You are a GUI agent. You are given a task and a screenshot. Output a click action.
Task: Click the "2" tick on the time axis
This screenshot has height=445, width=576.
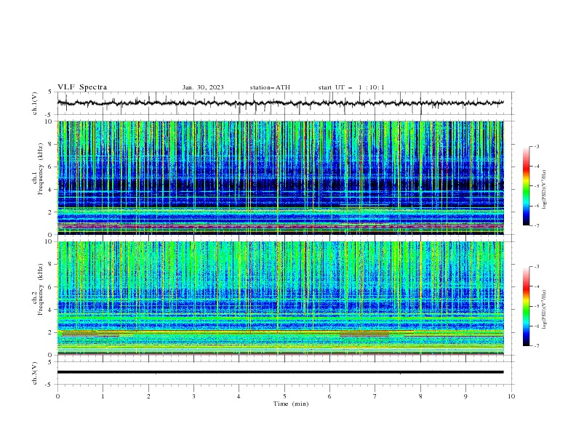coord(148,396)
